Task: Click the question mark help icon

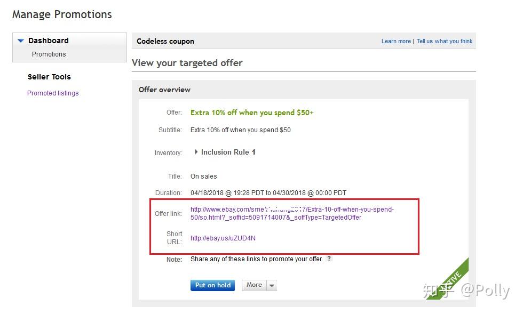Action: [x=329, y=259]
